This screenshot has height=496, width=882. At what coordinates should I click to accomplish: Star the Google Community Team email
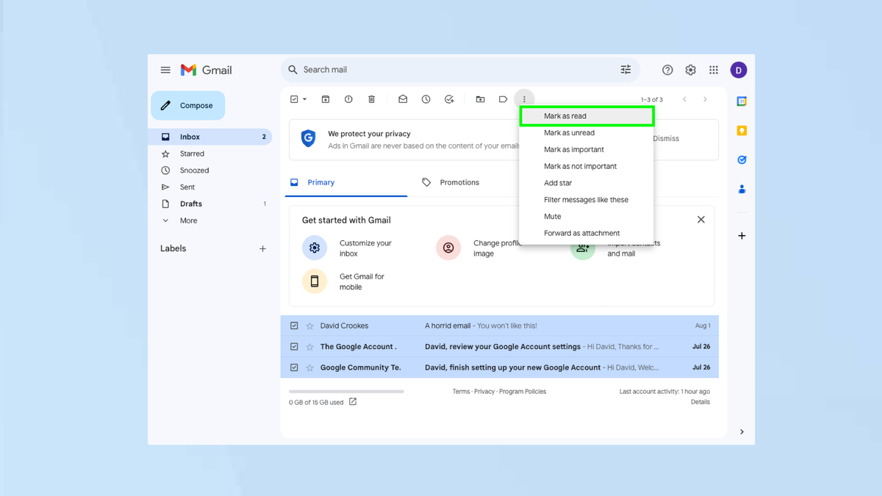(309, 367)
